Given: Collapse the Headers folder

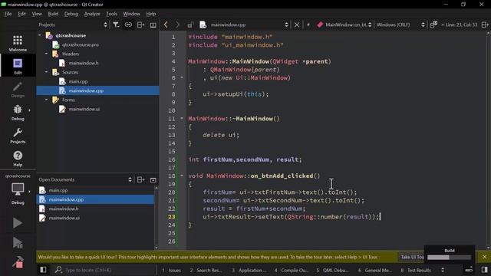Looking at the screenshot, I should coord(46,54).
